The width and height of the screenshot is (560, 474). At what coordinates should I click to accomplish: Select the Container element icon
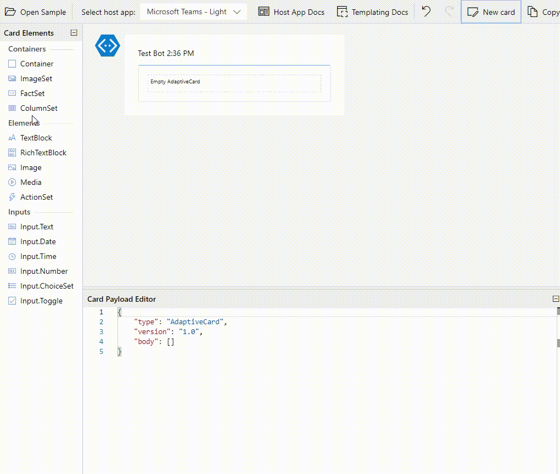[12, 64]
